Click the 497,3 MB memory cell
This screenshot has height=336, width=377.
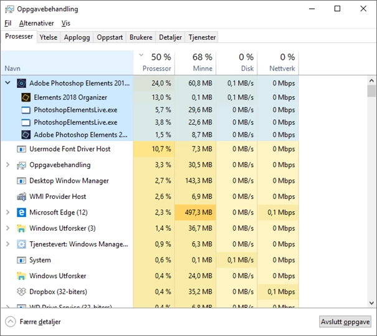[196, 213]
